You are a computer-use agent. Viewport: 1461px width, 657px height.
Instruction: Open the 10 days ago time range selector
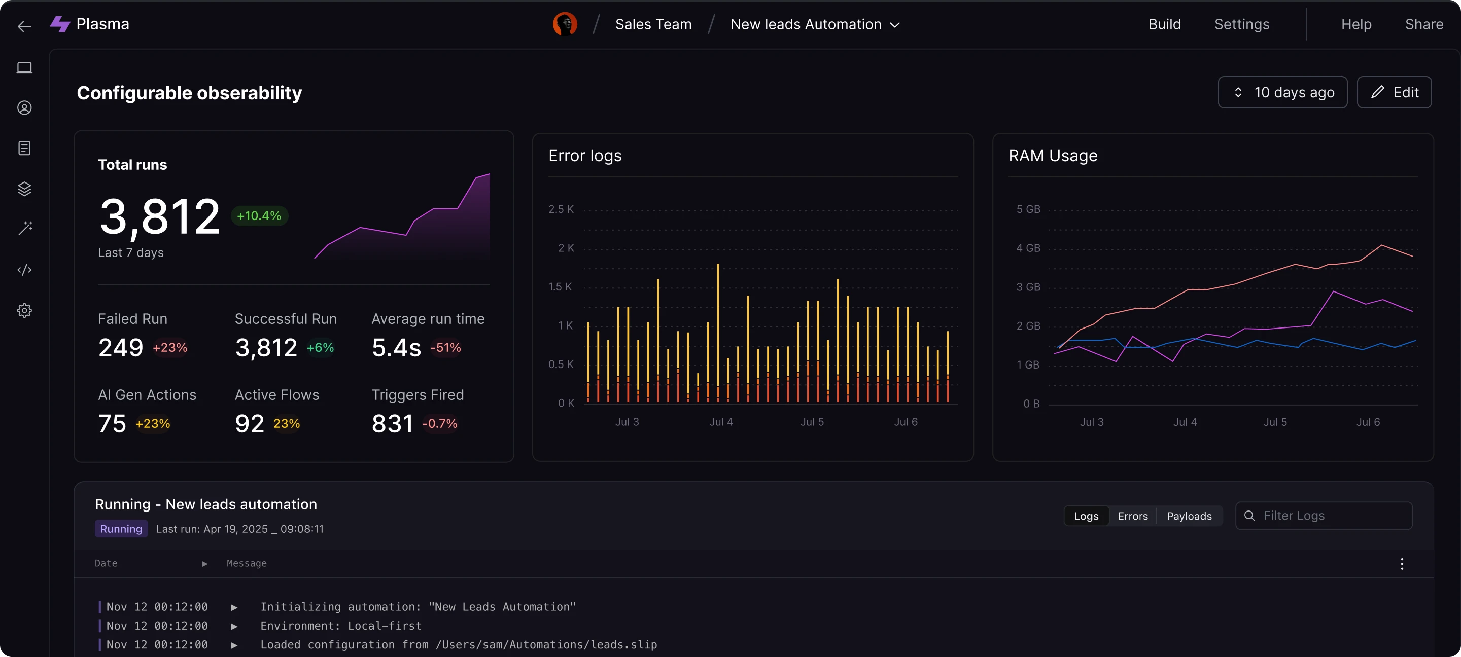pyautogui.click(x=1283, y=92)
